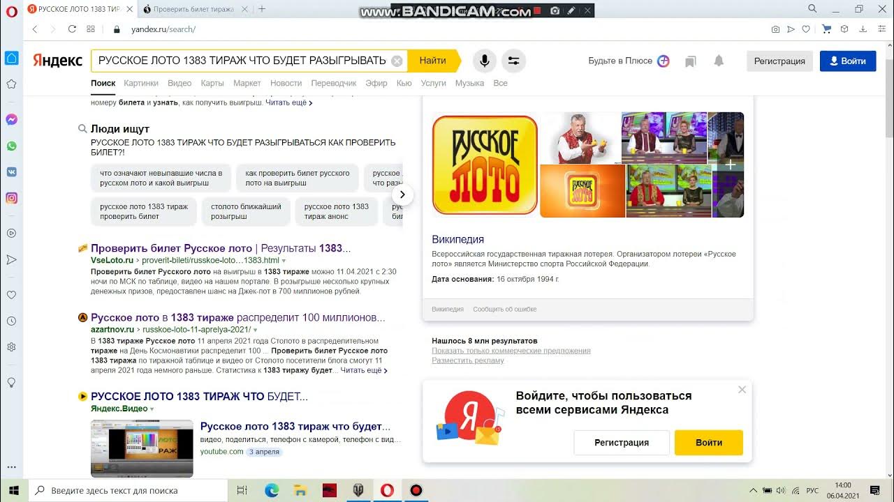Reload the page
This screenshot has height=502, width=894.
coord(72,29)
